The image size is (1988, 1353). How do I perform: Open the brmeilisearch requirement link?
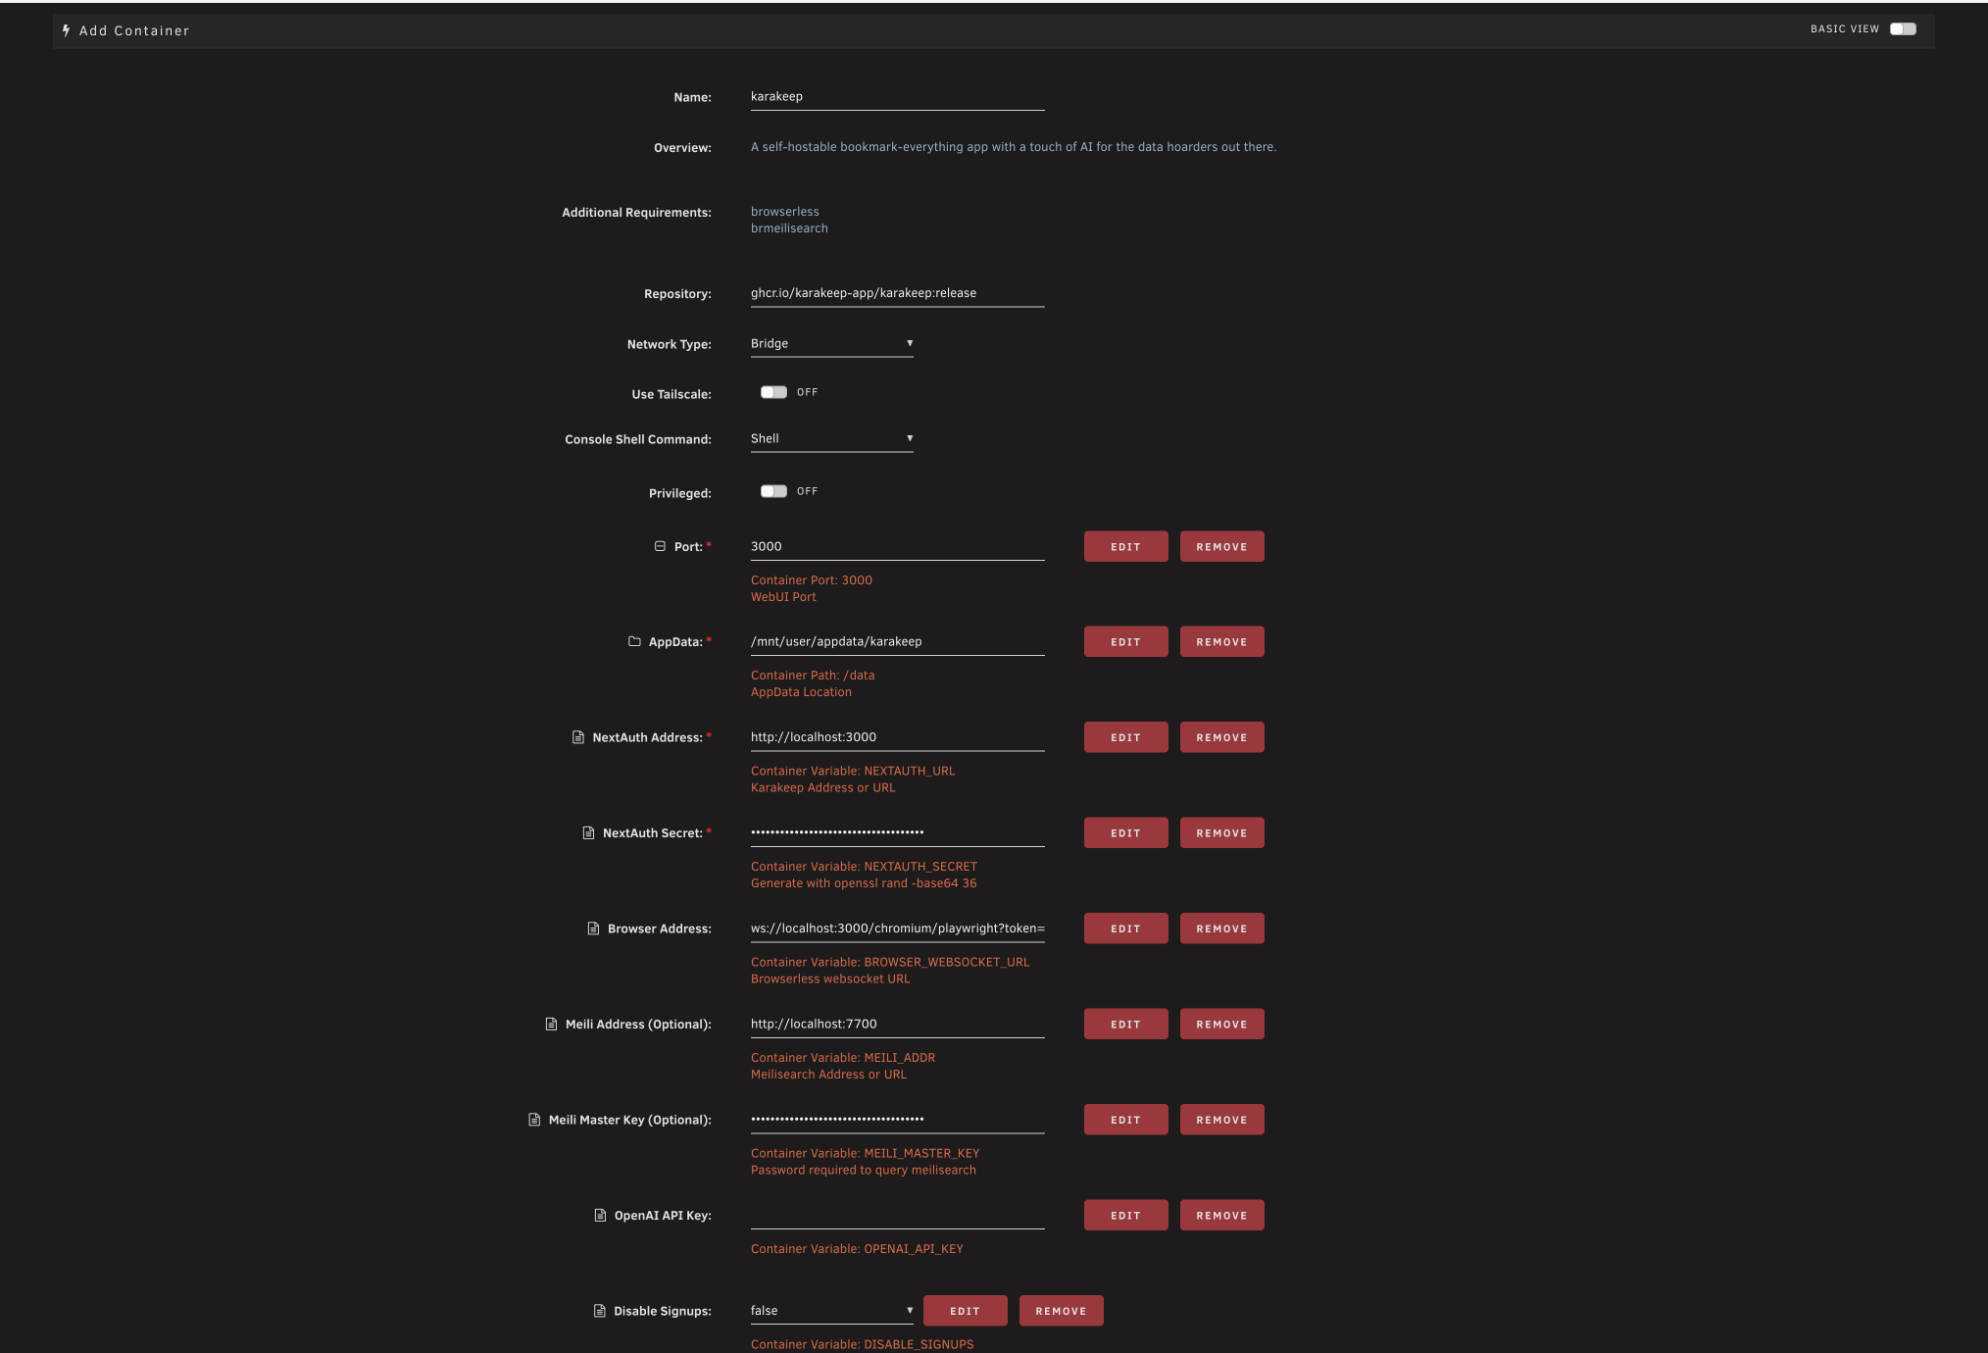(x=789, y=228)
